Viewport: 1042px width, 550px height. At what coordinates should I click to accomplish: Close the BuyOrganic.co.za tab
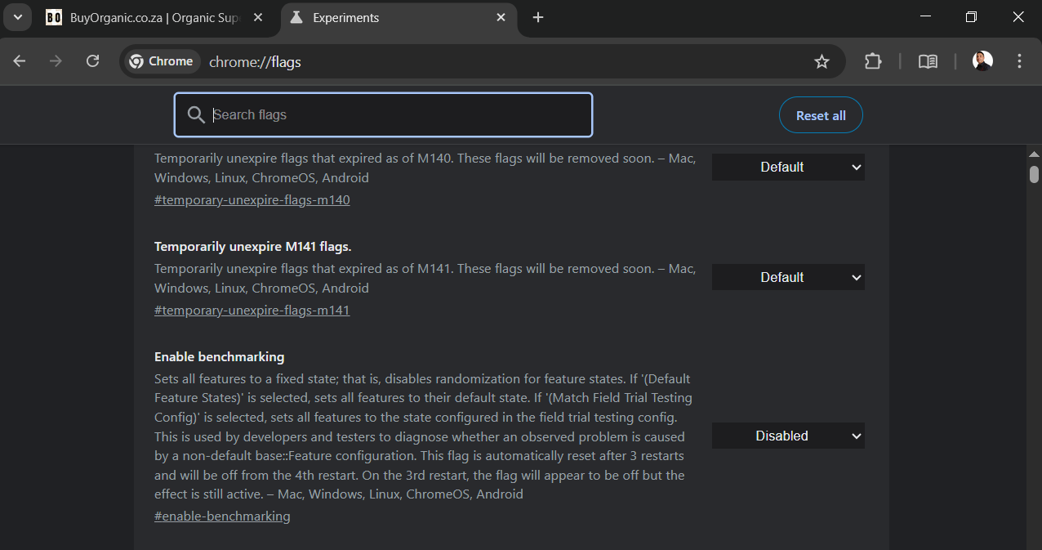point(258,17)
